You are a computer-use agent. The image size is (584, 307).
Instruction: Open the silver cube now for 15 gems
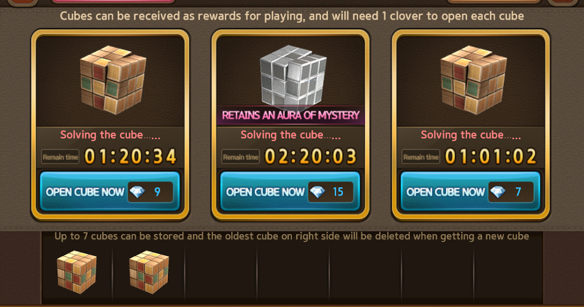tap(291, 191)
